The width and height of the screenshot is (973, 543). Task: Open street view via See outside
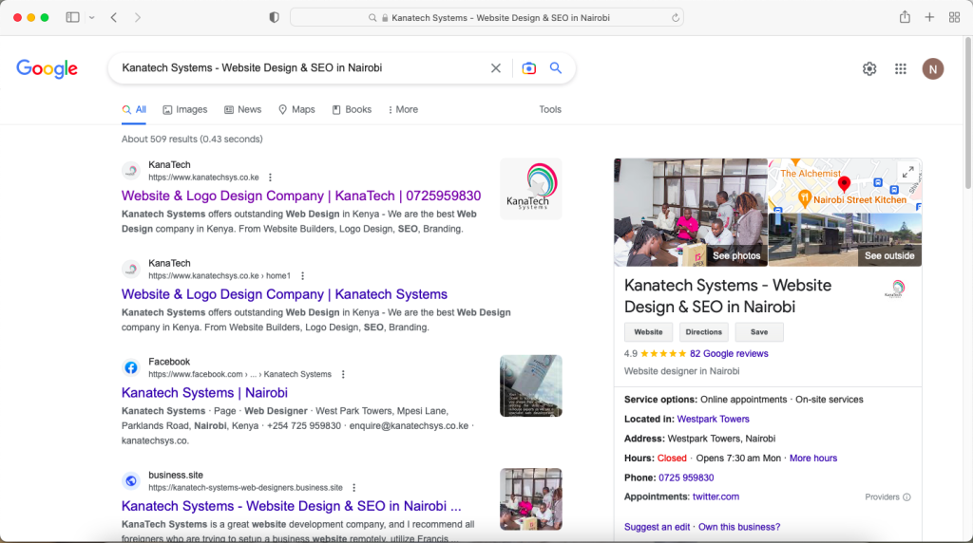coord(889,255)
